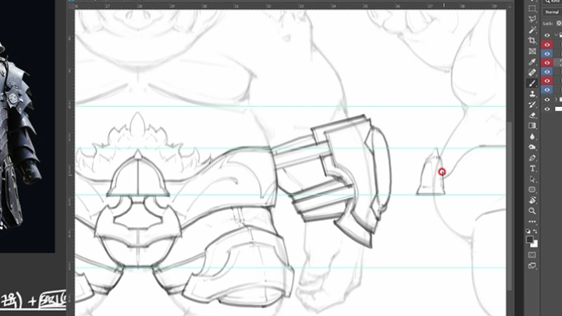
Task: Select the Gradient tool
Action: (532, 126)
